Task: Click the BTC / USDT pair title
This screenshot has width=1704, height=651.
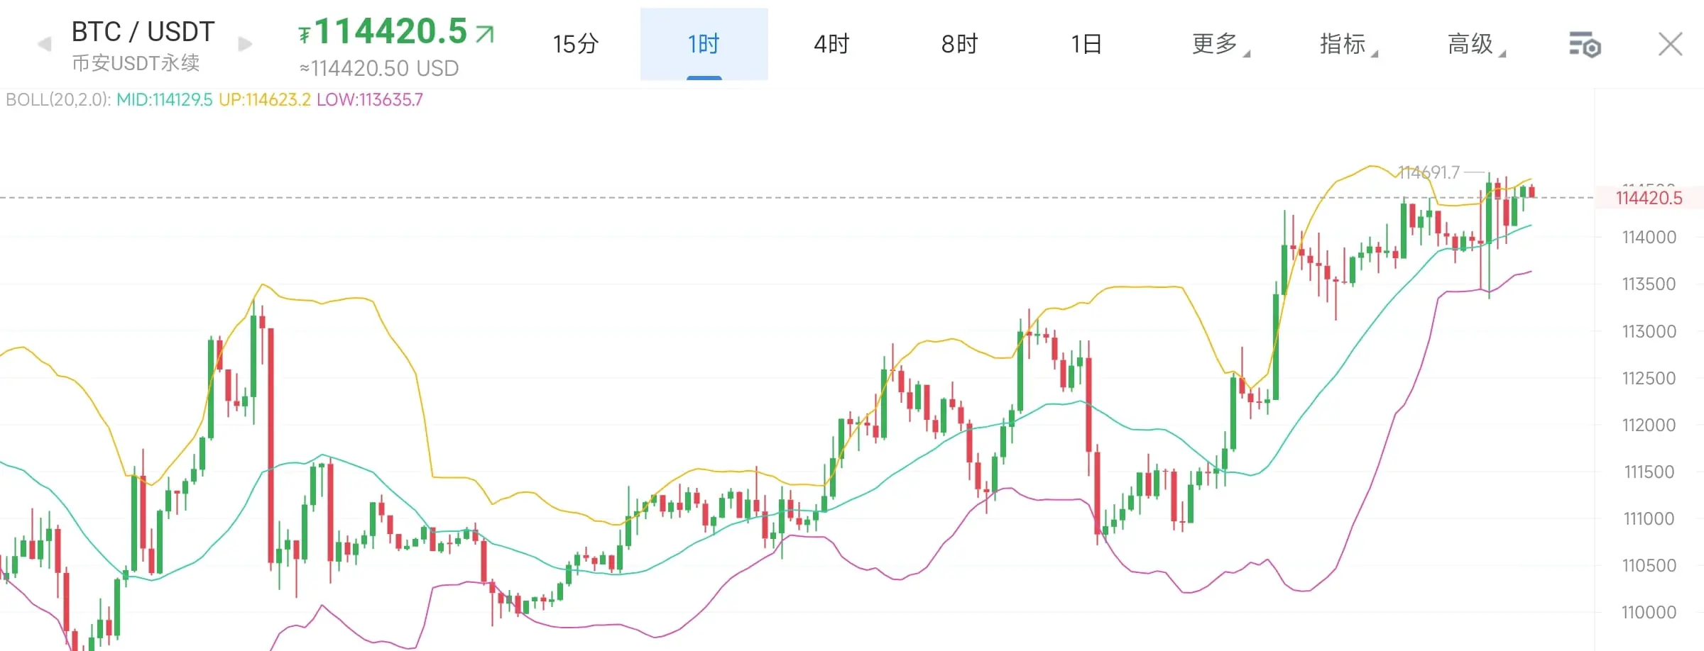Action: [143, 32]
